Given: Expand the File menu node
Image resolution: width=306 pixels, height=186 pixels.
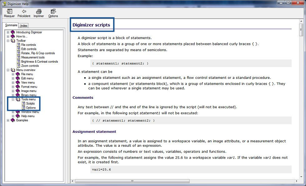Looking at the screenshot, I should [x=13, y=74].
